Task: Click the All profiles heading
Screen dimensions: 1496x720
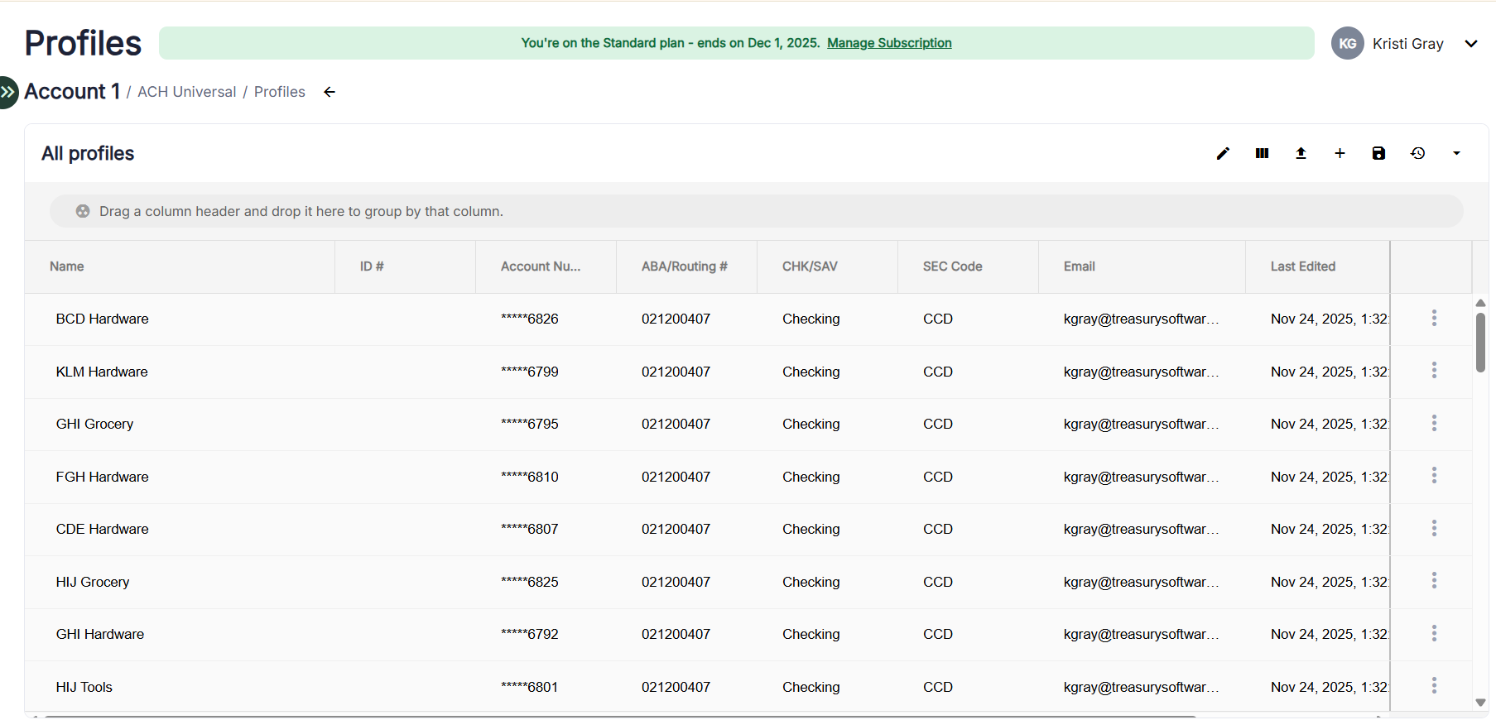Action: pyautogui.click(x=88, y=153)
